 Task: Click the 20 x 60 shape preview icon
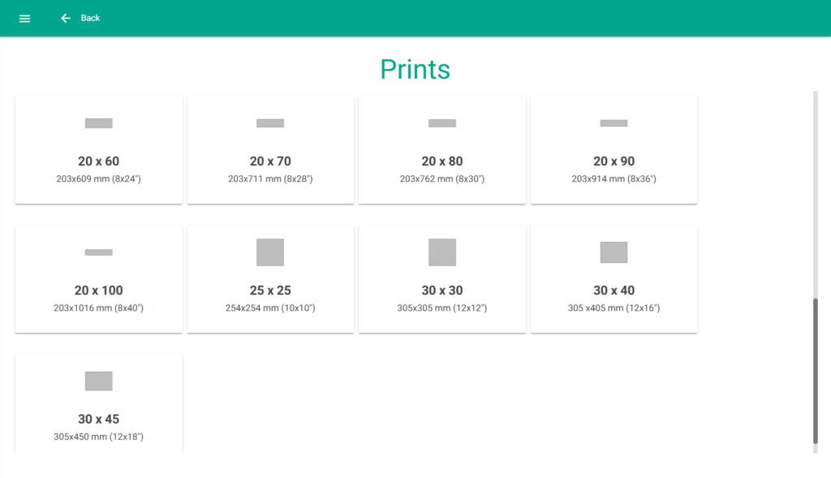[x=98, y=123]
